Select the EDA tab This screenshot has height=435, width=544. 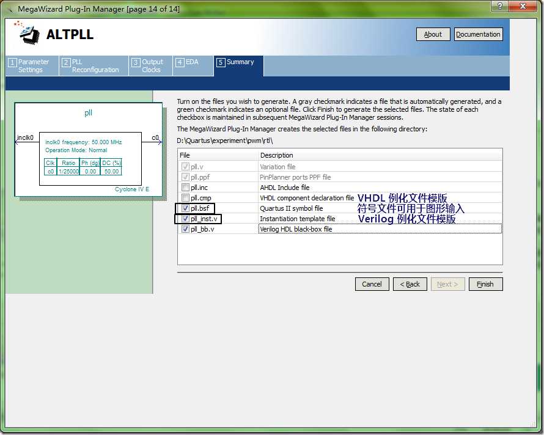[193, 65]
